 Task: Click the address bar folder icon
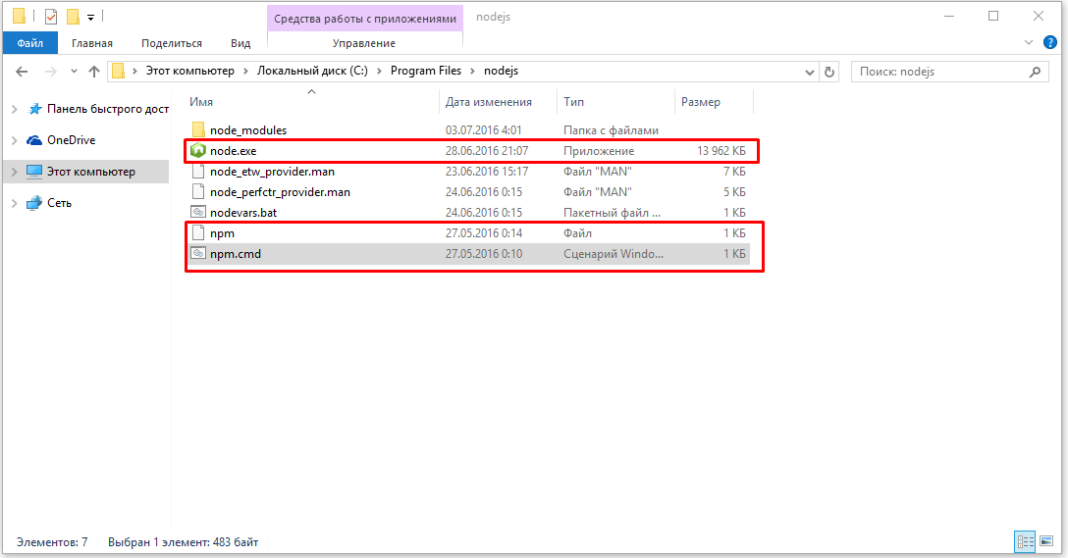(x=119, y=71)
